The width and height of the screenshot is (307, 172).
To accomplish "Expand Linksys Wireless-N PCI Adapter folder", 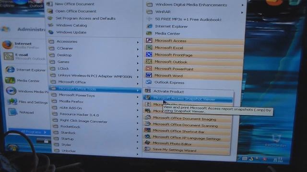I will pos(95,75).
